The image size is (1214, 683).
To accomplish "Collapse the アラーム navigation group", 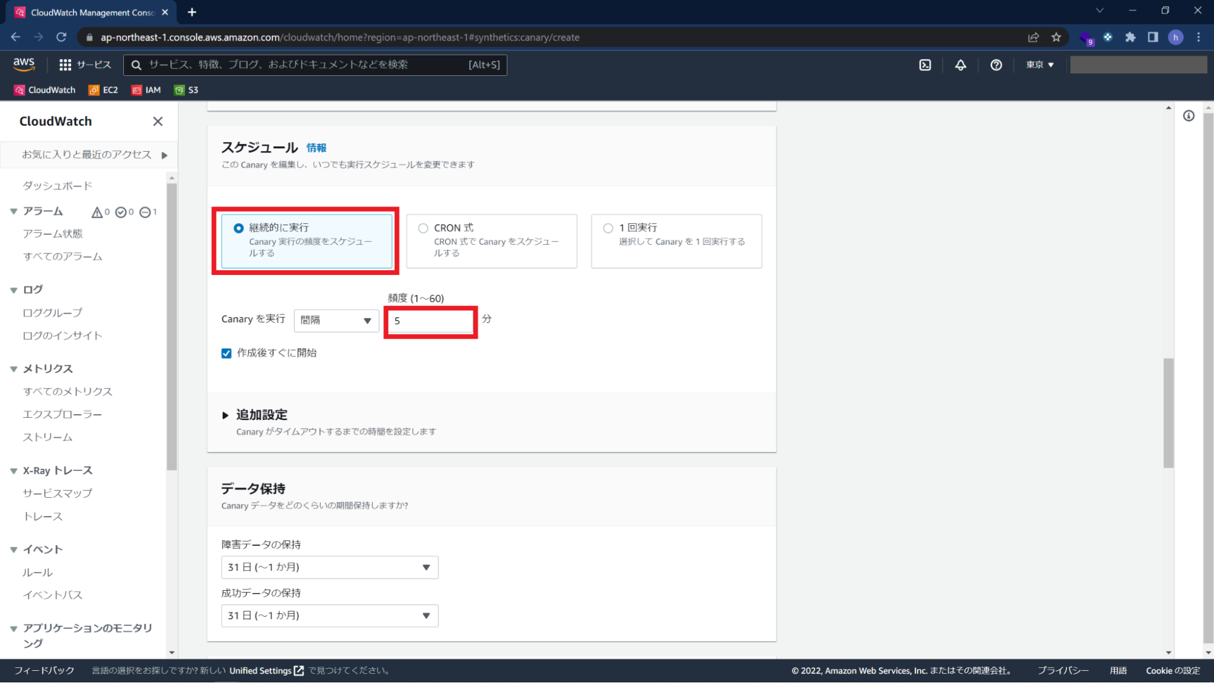I will 13,211.
